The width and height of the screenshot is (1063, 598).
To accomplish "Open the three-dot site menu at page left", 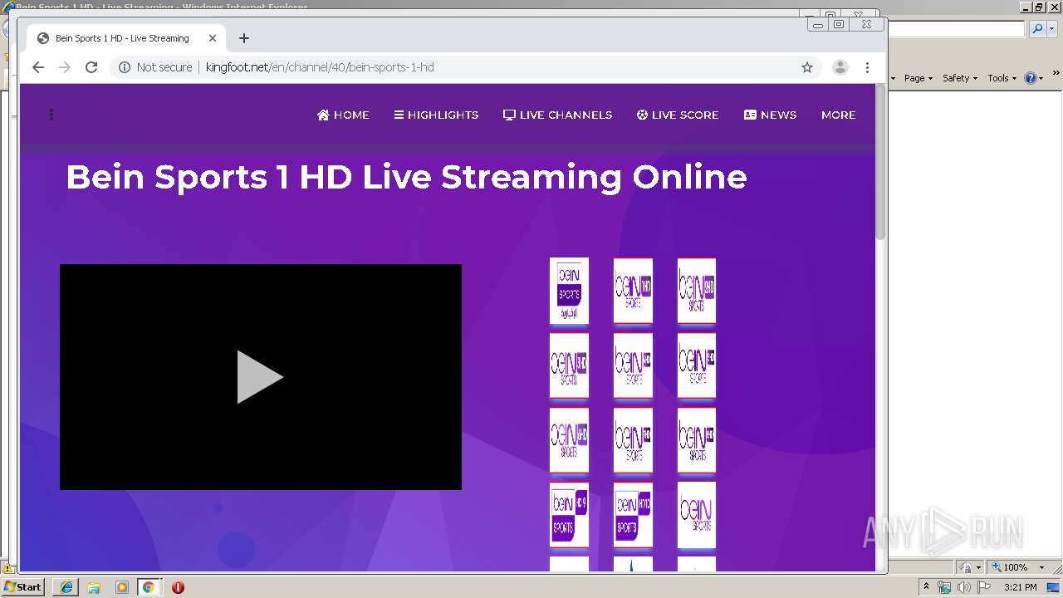I will point(51,115).
